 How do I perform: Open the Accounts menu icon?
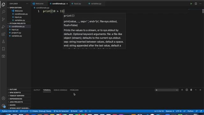click(4, 98)
